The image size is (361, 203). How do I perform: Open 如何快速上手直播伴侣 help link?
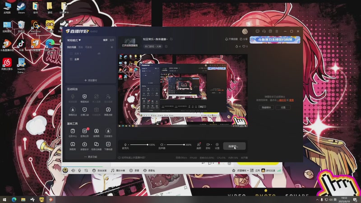click(132, 157)
